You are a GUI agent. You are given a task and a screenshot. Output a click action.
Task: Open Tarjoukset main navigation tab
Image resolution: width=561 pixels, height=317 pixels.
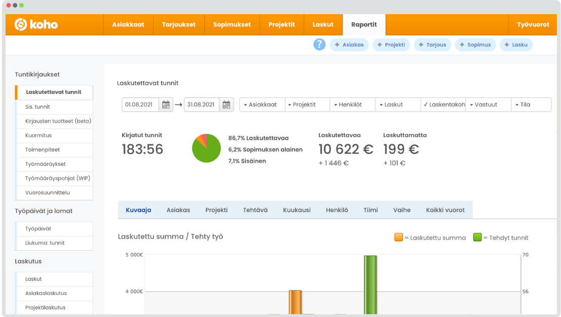[178, 25]
